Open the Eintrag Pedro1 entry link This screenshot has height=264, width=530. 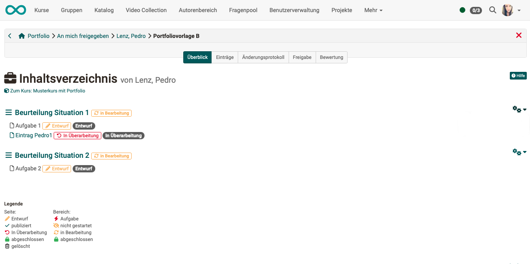click(34, 136)
